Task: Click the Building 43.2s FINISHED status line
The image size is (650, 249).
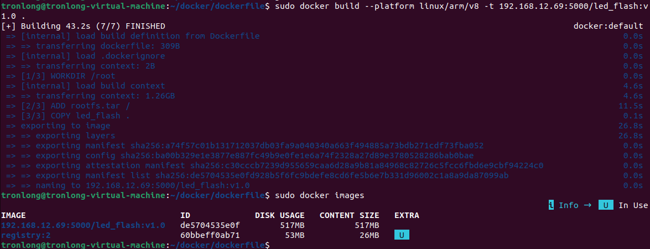Action: click(84, 26)
